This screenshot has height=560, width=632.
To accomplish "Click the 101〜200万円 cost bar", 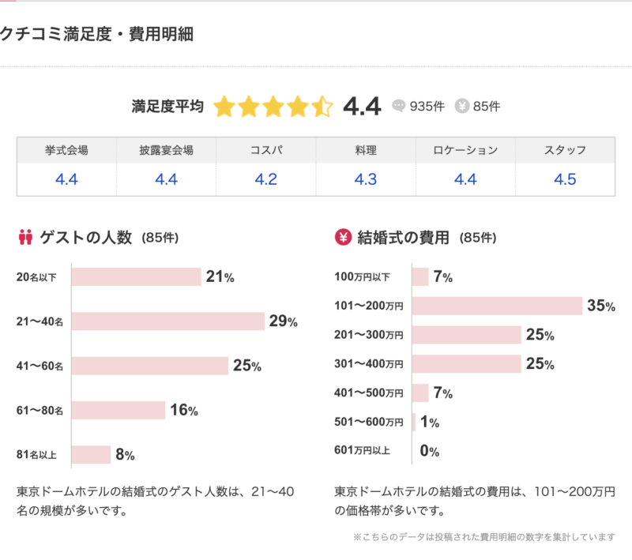I will coord(497,306).
